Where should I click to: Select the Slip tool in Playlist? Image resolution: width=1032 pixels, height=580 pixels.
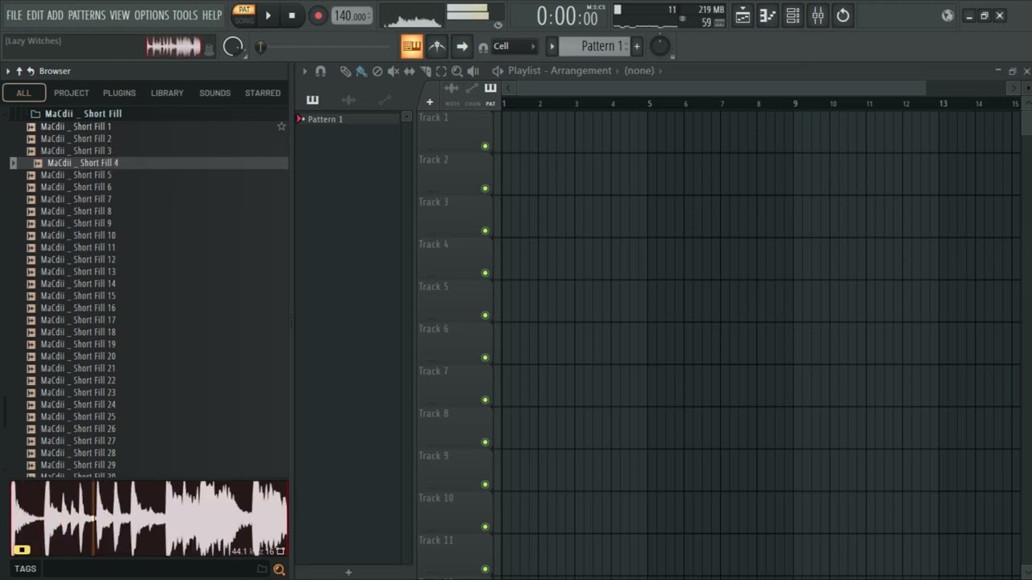tap(410, 71)
